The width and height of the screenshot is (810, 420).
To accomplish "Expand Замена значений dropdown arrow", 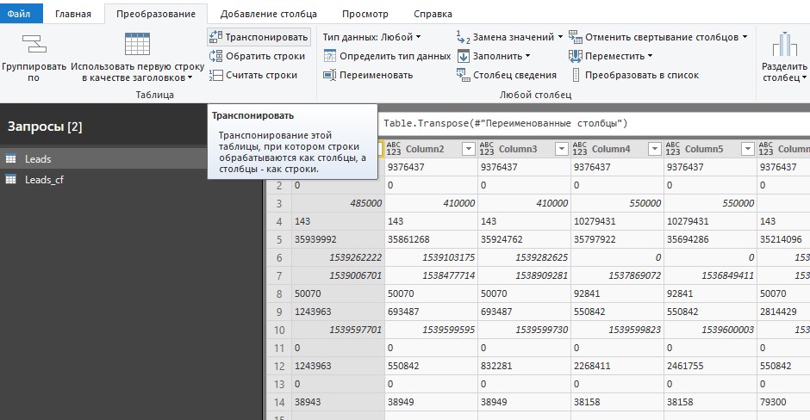I will (x=560, y=37).
